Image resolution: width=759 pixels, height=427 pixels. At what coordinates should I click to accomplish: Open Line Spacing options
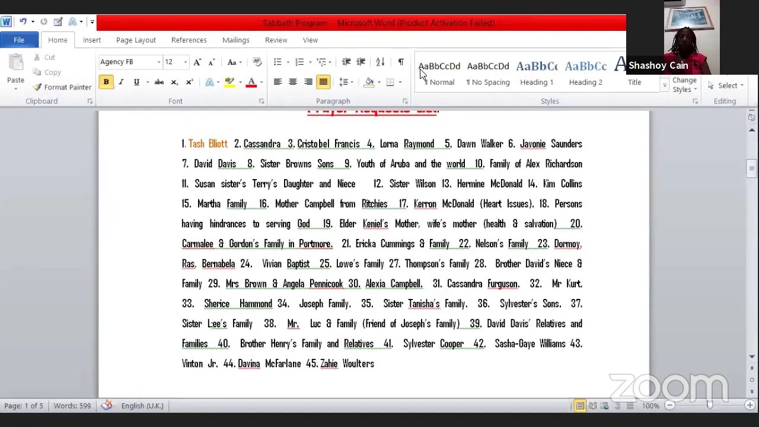coord(345,82)
